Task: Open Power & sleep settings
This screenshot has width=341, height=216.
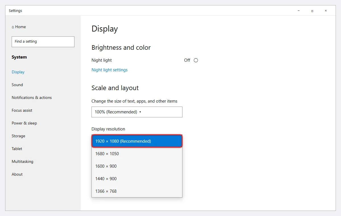Action: (x=24, y=123)
